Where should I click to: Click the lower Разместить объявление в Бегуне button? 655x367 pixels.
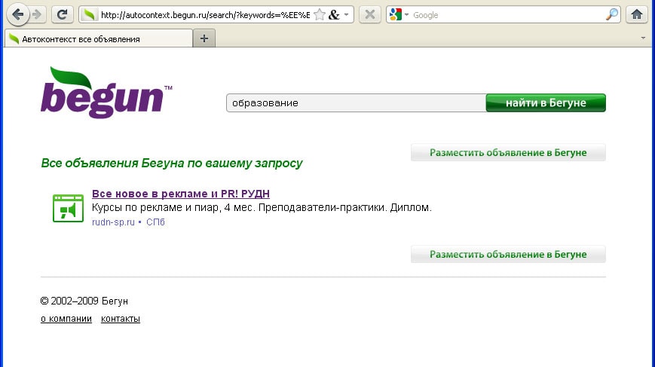pos(508,254)
